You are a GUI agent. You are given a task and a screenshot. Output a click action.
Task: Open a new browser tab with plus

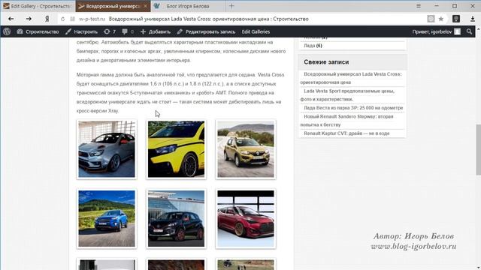231,6
